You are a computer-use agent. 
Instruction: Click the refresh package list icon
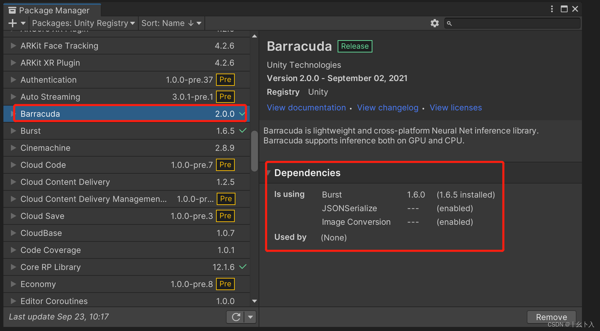coord(236,317)
